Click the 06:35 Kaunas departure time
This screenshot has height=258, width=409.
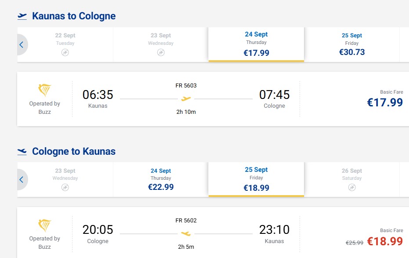[x=98, y=94]
